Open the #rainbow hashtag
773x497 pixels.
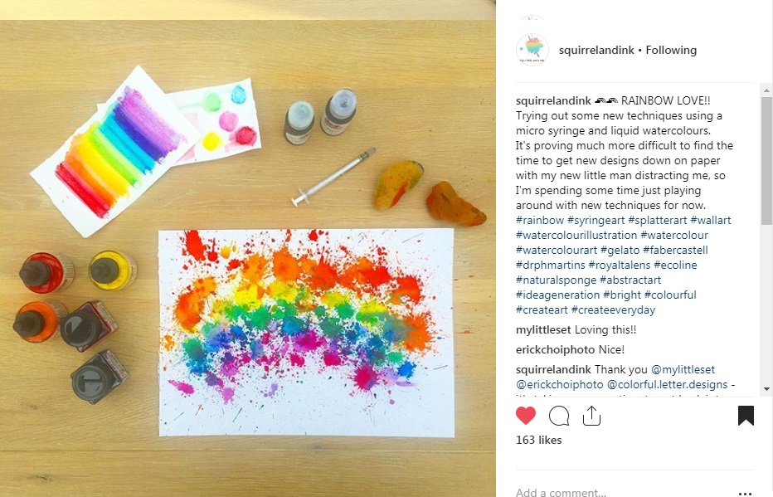click(x=540, y=221)
